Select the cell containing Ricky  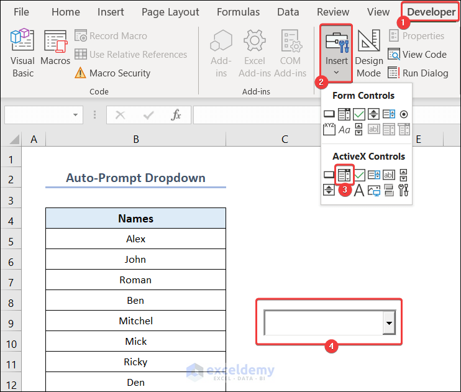pos(136,362)
